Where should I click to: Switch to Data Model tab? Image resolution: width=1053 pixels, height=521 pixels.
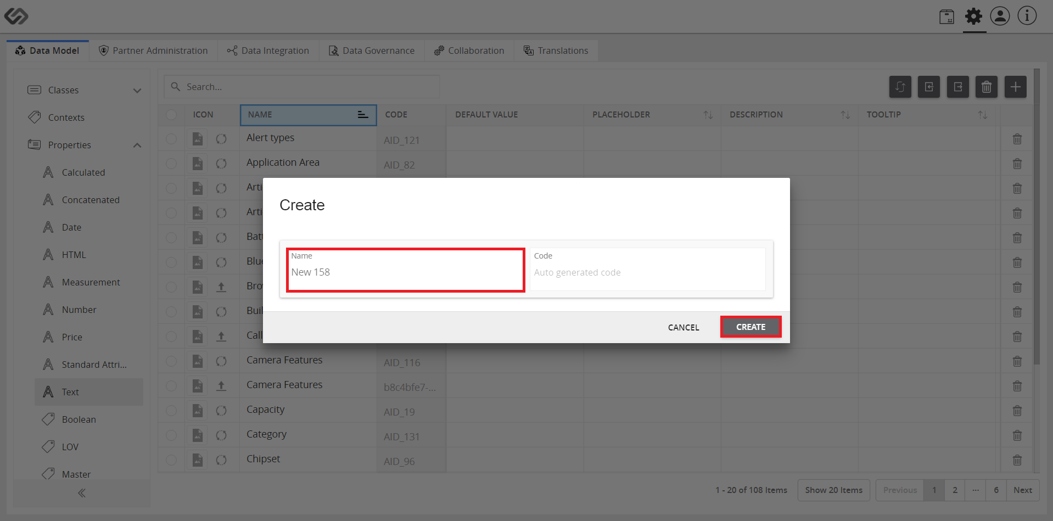tap(48, 51)
